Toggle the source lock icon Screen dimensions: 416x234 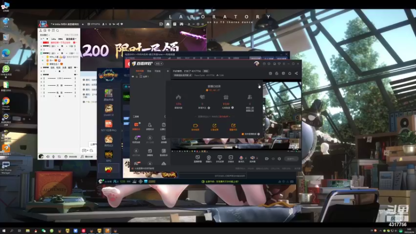point(137,76)
